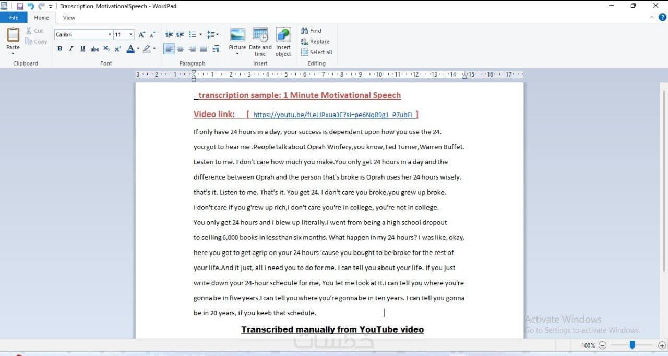The width and height of the screenshot is (668, 356).
Task: Click the Undo arrow in title bar
Action: click(31, 6)
